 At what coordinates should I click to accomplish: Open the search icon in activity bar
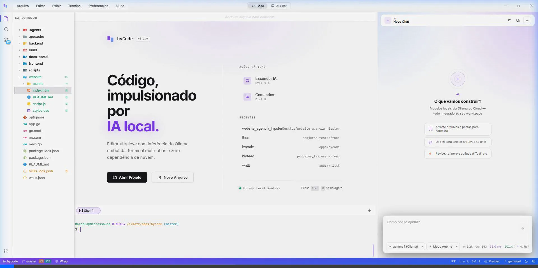point(6,29)
